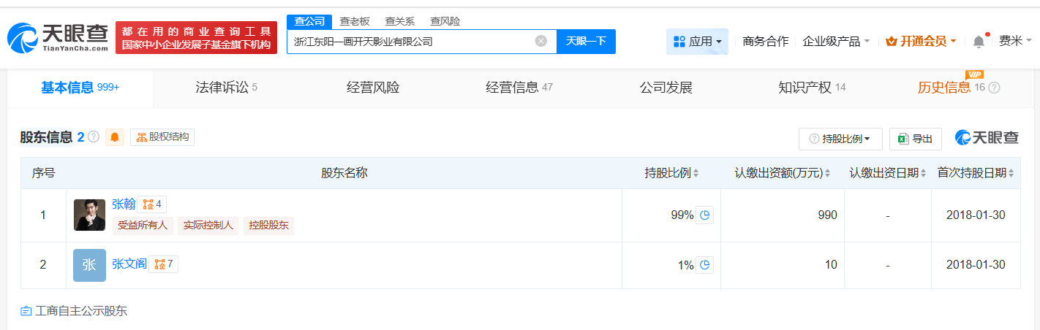View pie chart for 1% shareholding

point(704,266)
